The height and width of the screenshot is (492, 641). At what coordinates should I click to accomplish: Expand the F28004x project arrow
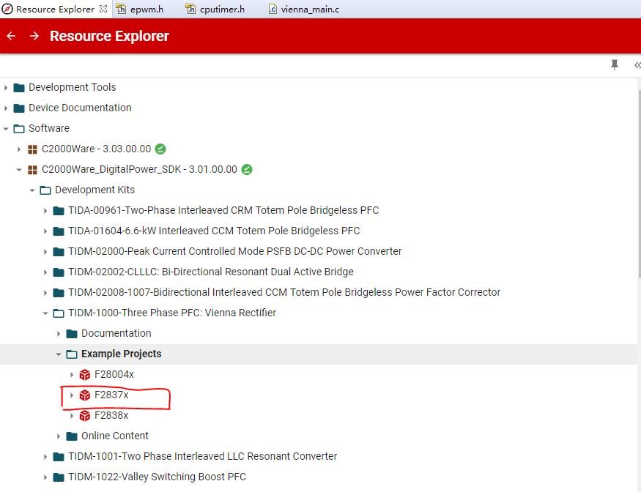[72, 374]
